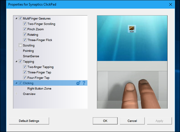Select the Tapping label text
The width and height of the screenshot is (180, 132).
[29, 62]
